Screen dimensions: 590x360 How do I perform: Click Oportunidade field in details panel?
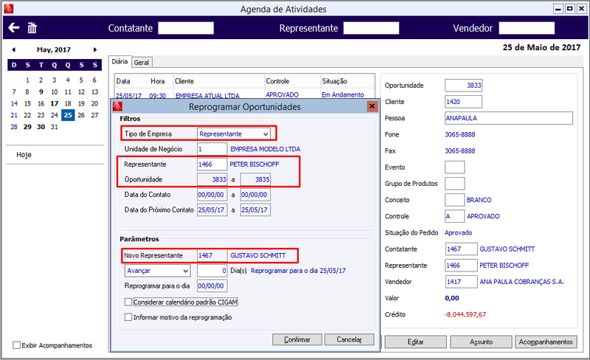pyautogui.click(x=463, y=86)
